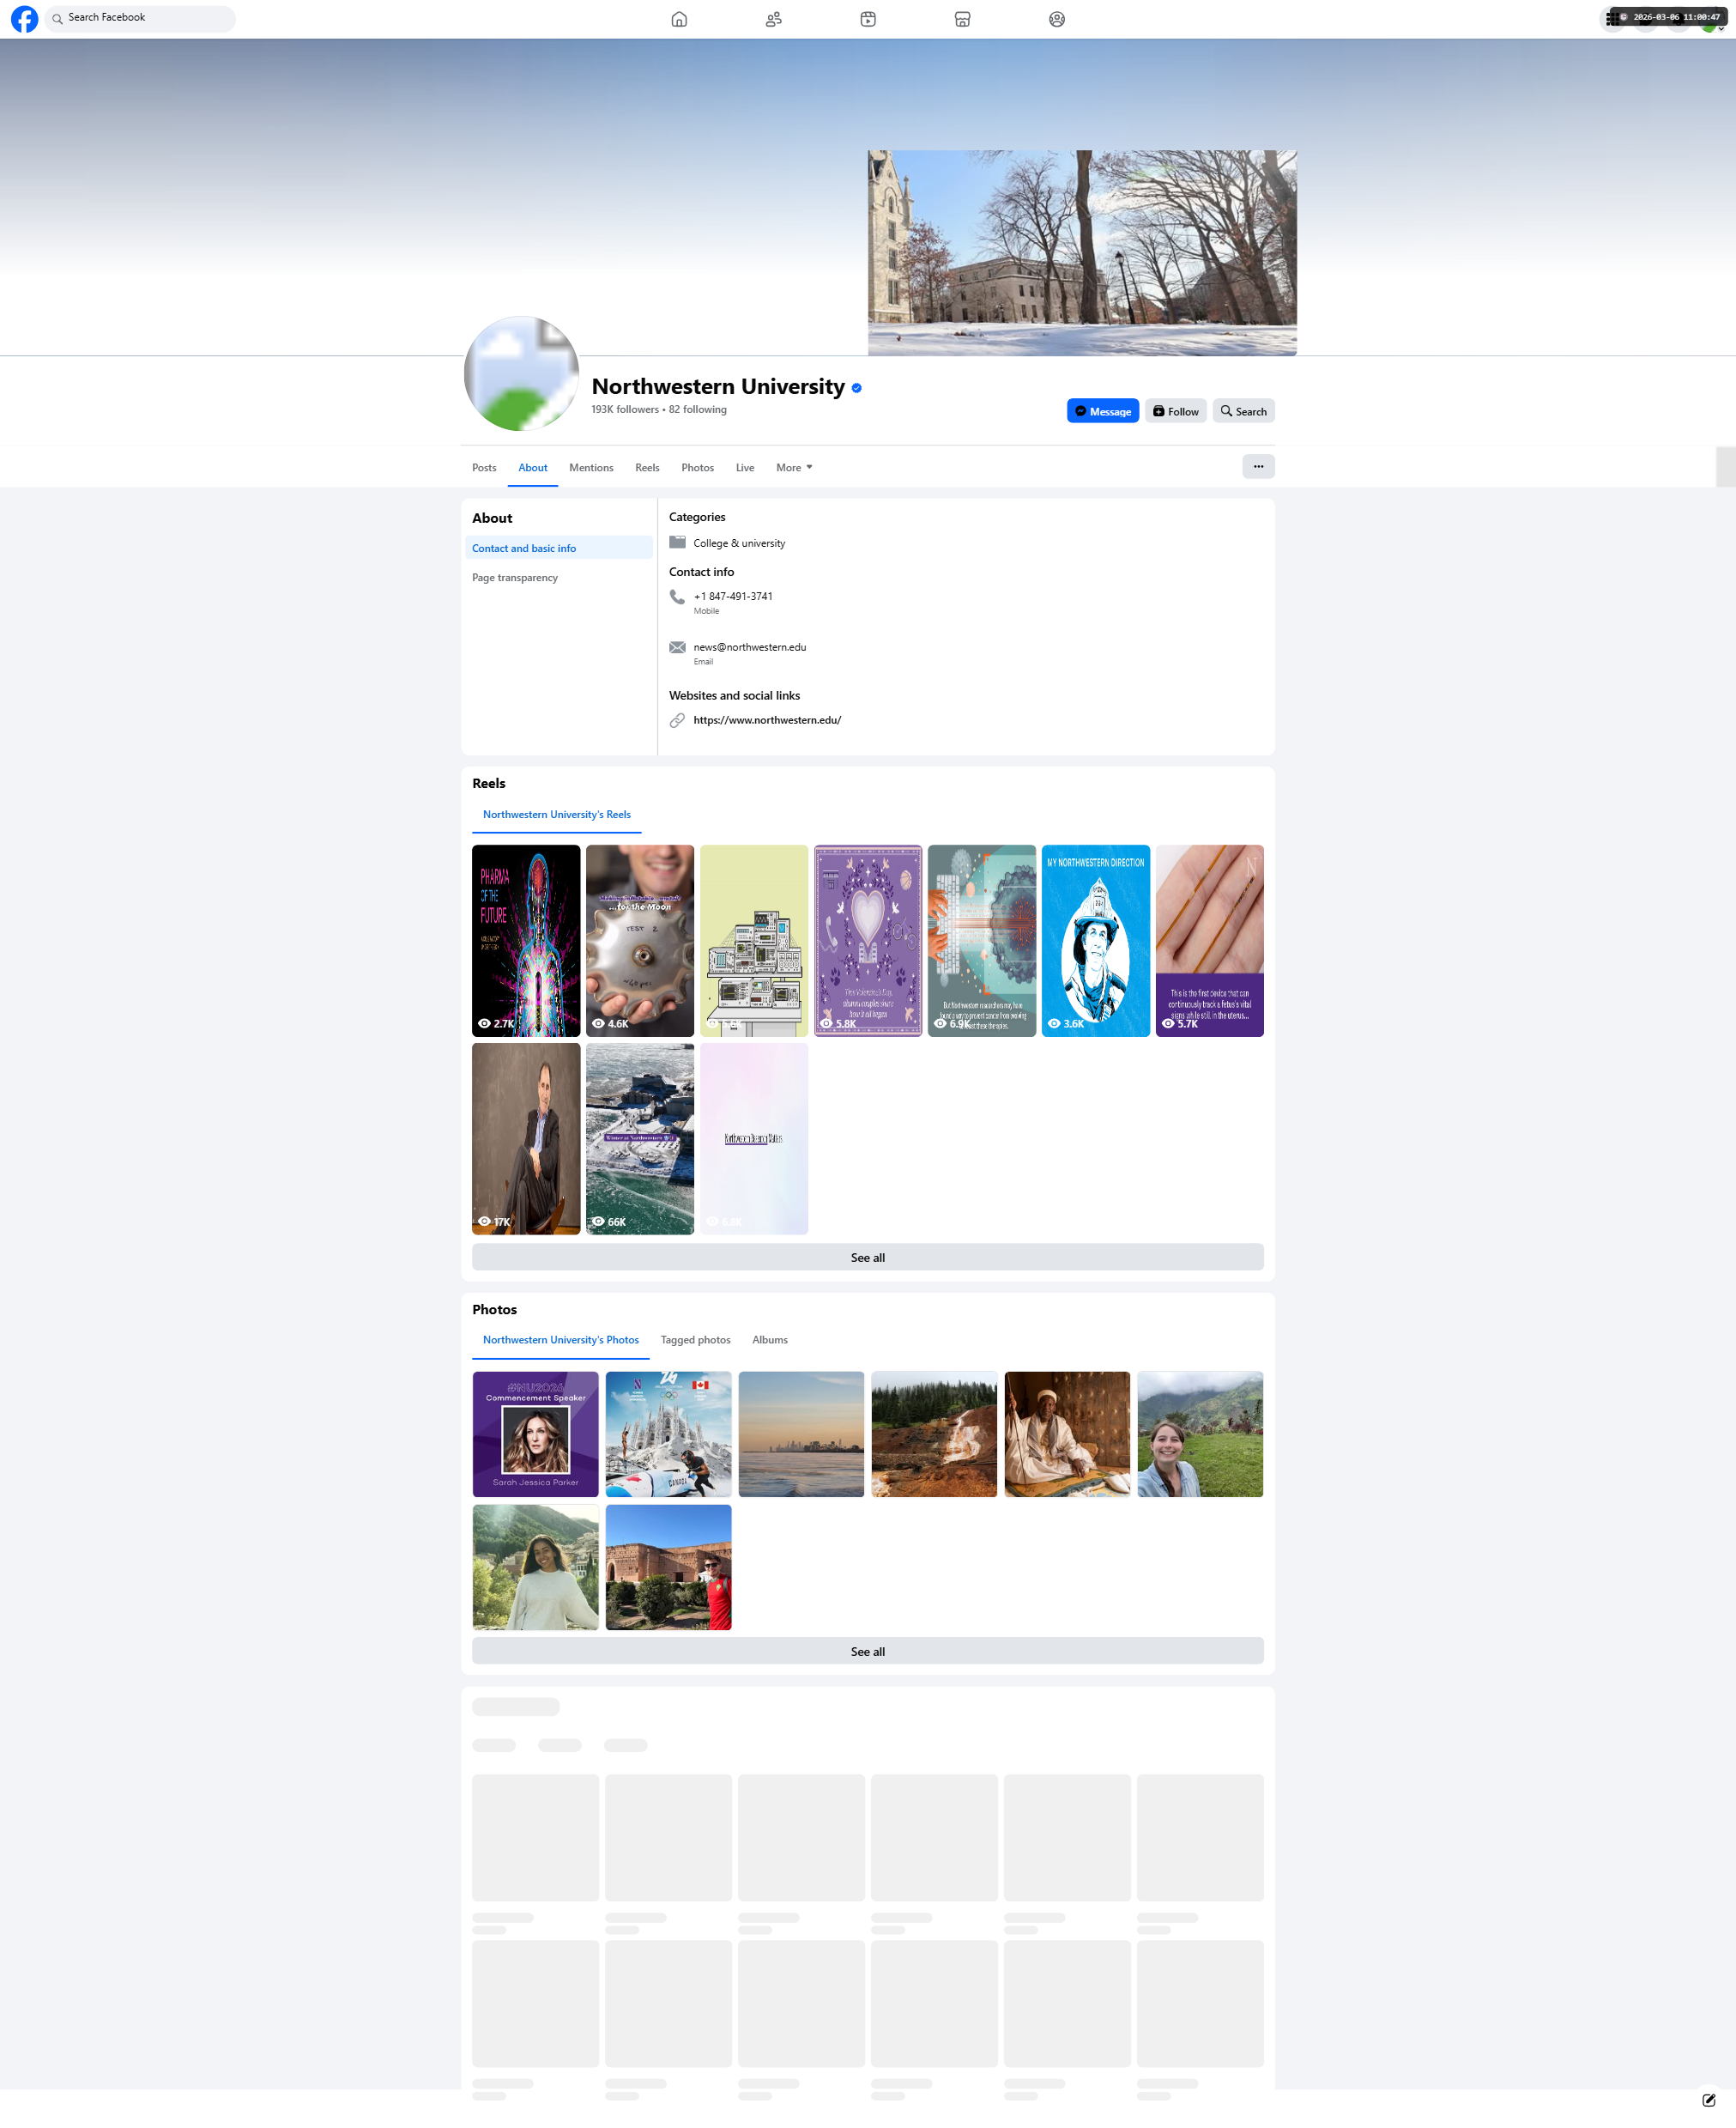The width and height of the screenshot is (1736, 2128).
Task: Follow Northwestern University page
Action: tap(1175, 411)
